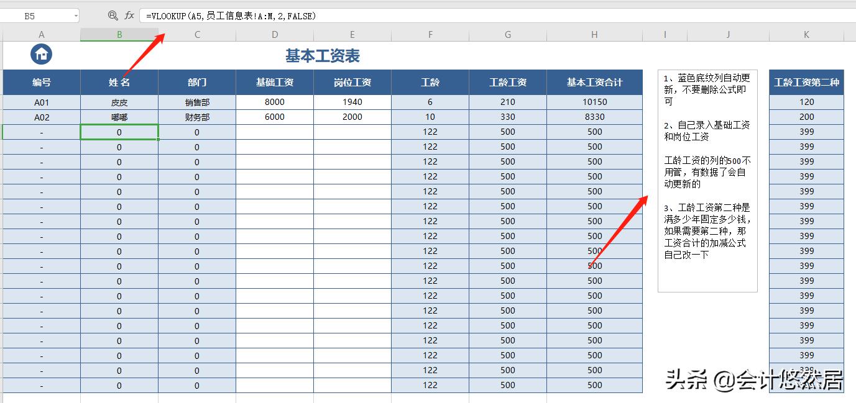Viewport: 856px width, 403px height.
Task: Click the 财务部 department cell
Action: click(x=196, y=117)
